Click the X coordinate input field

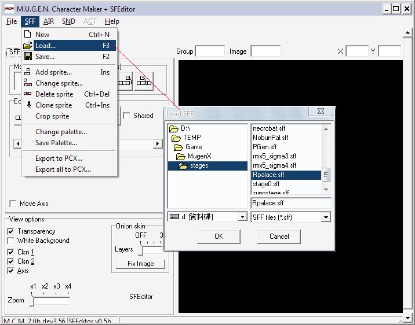click(x=357, y=51)
